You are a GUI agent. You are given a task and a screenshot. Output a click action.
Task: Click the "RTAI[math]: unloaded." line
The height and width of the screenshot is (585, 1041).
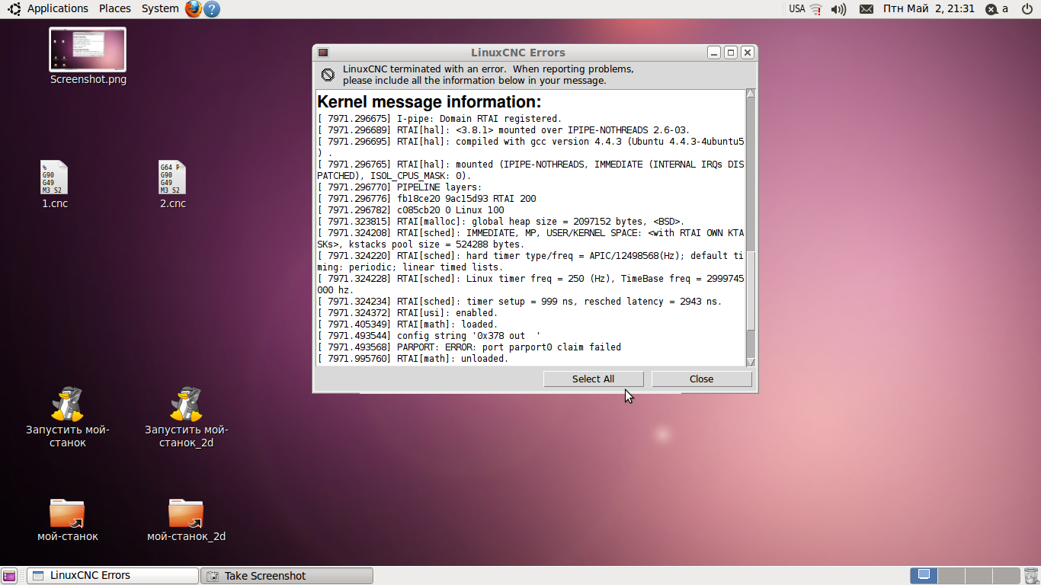412,359
